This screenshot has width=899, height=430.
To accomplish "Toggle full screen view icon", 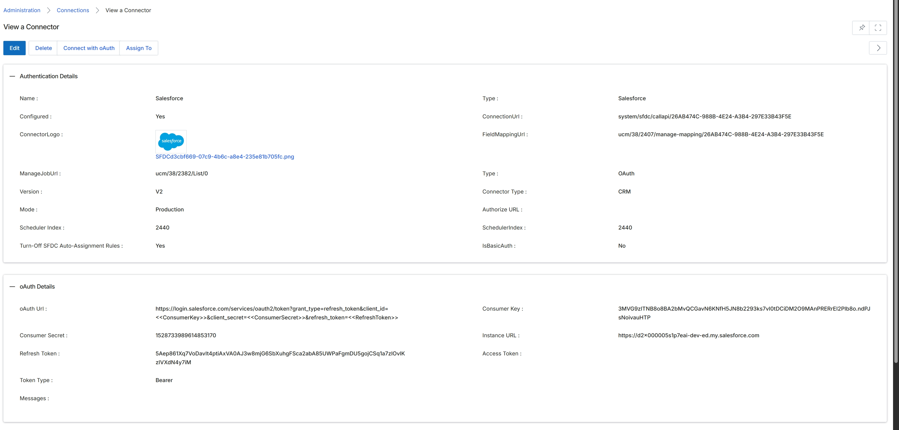I will point(878,27).
